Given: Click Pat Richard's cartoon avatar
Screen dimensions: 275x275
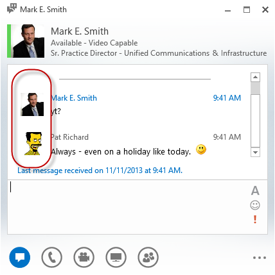Looking at the screenshot, I should (x=33, y=144).
